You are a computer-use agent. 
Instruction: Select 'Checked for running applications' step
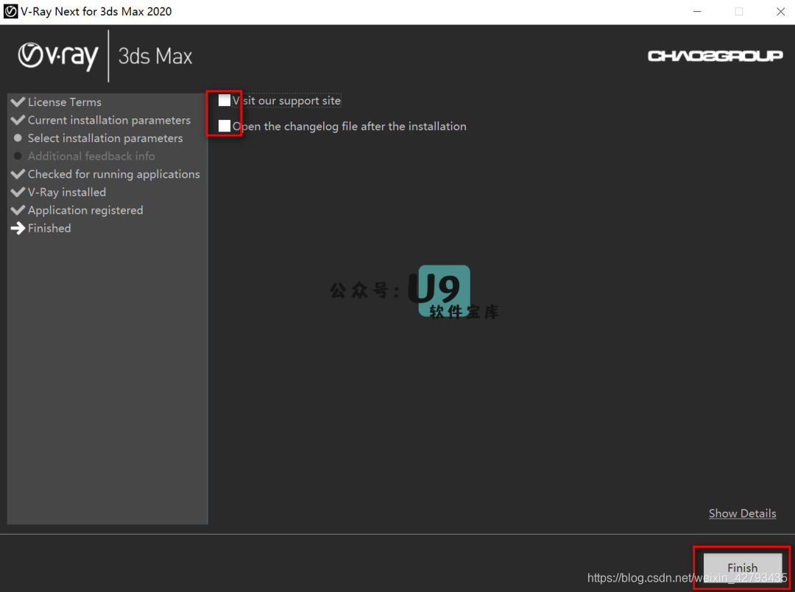pyautogui.click(x=113, y=174)
